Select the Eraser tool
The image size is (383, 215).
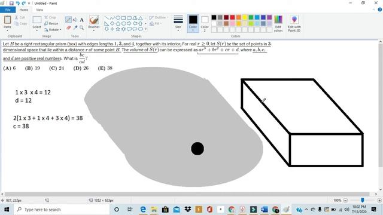coord(68,27)
